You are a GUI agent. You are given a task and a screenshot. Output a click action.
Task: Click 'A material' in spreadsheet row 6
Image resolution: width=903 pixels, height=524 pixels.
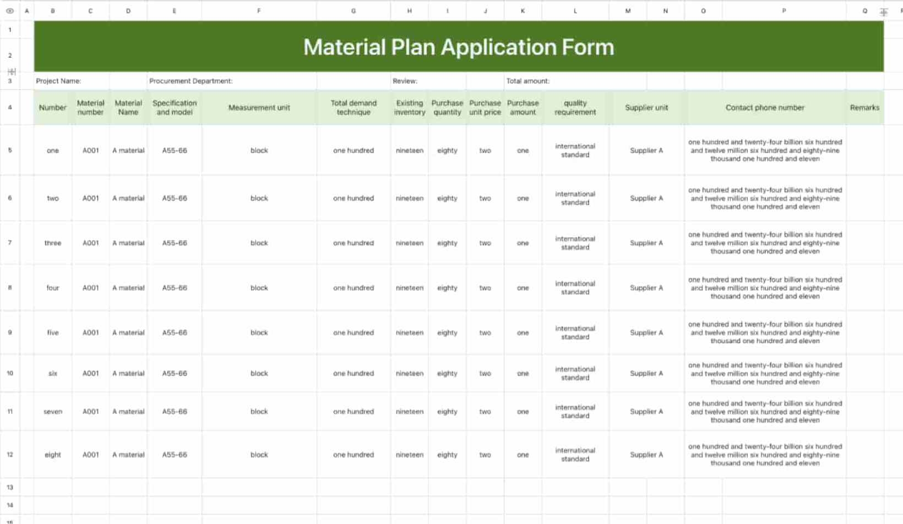128,198
